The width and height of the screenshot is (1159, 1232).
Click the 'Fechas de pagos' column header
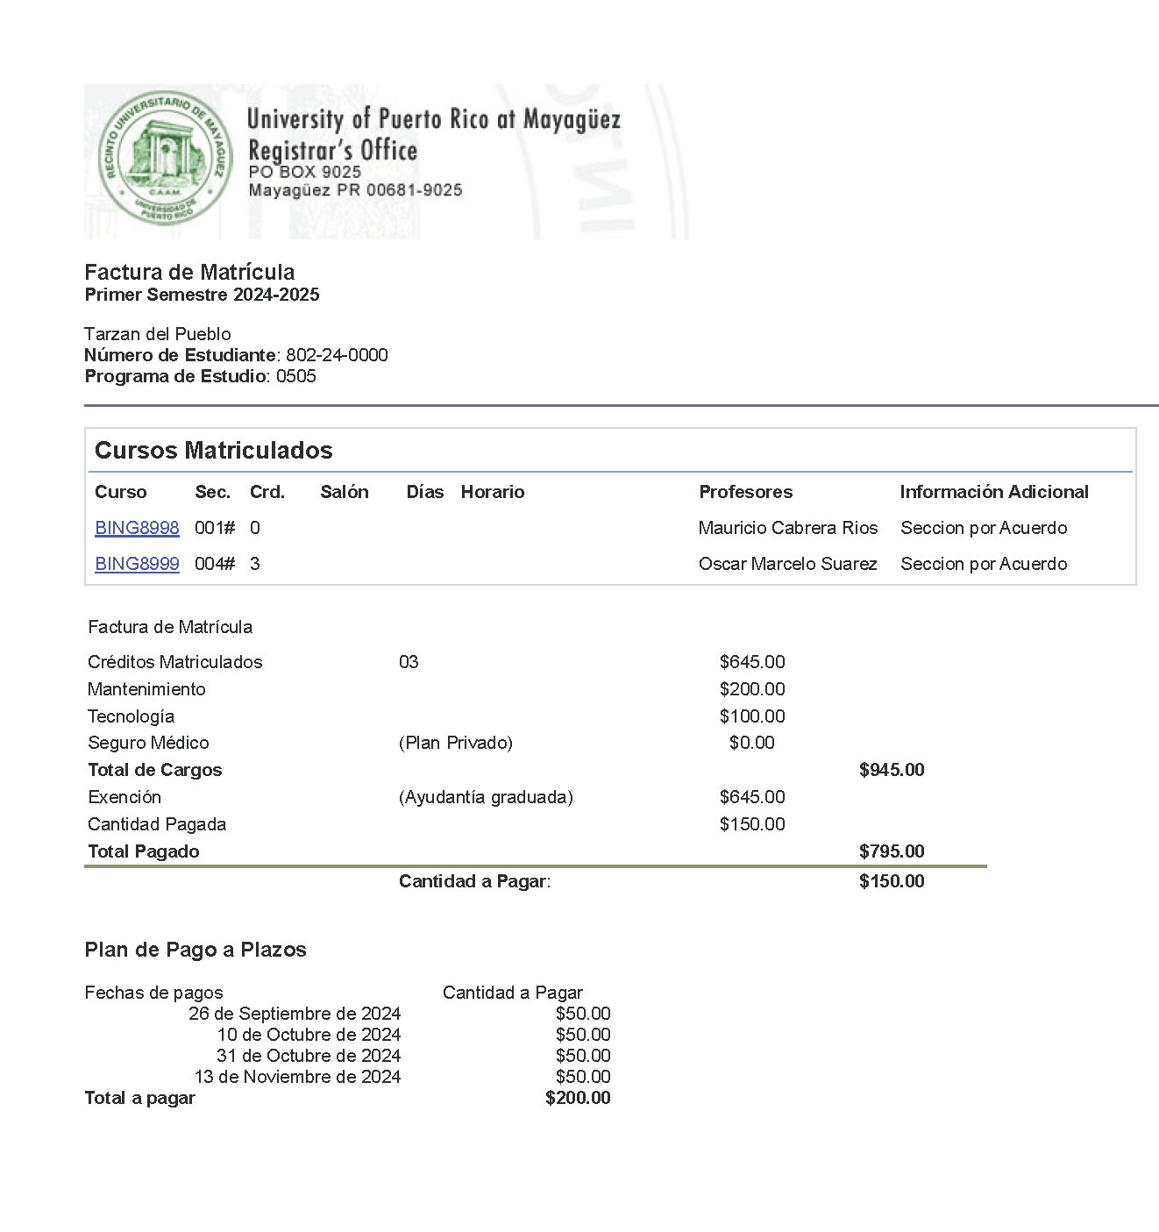tap(153, 993)
